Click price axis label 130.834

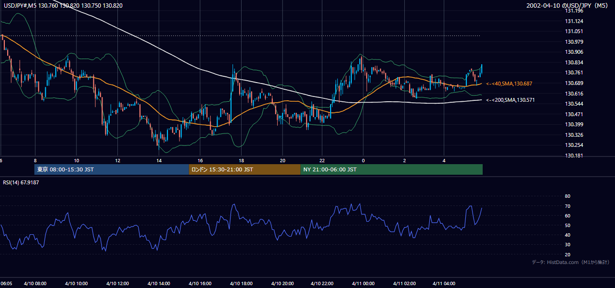(575, 62)
